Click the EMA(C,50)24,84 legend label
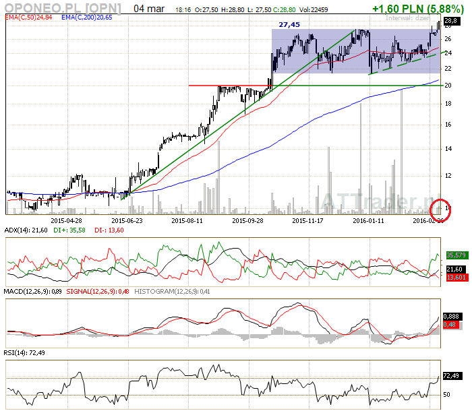This screenshot has height=413, width=472. [x=28, y=18]
